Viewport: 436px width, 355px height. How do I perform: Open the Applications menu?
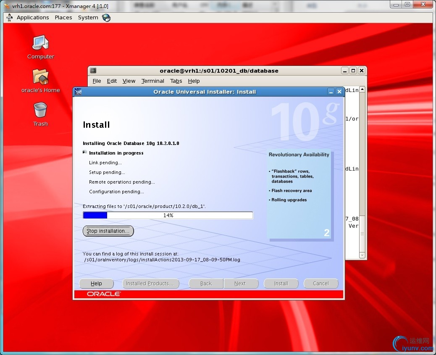coord(33,18)
